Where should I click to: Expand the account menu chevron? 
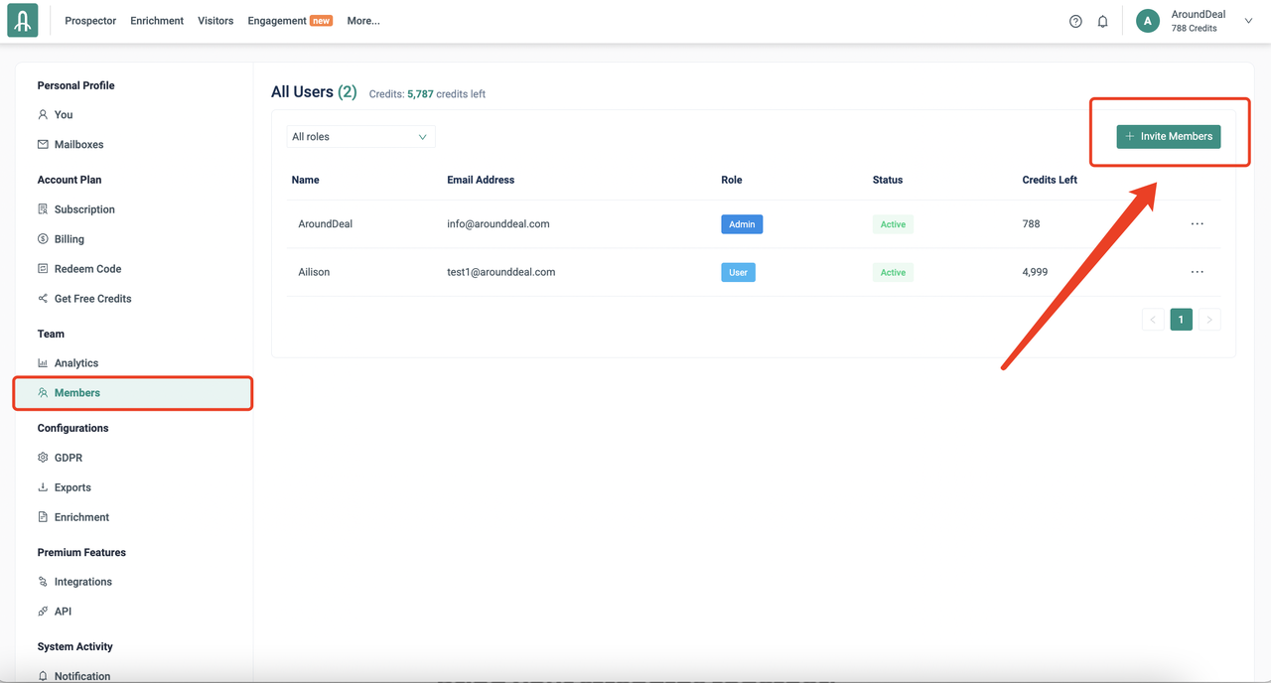coord(1248,21)
